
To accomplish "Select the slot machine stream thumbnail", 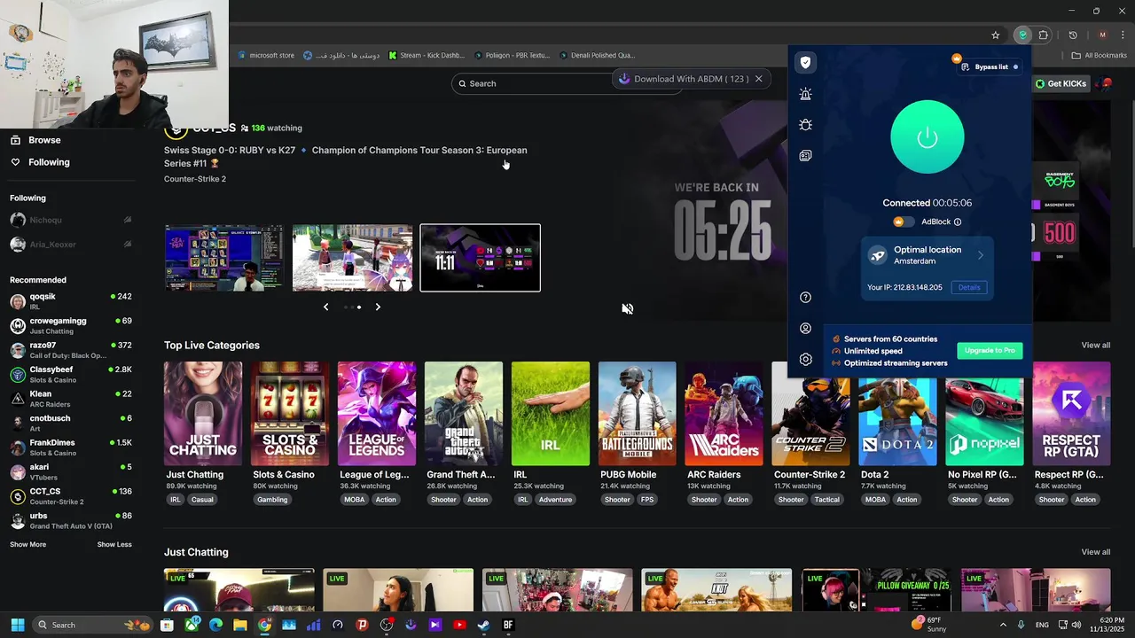I will pos(224,258).
